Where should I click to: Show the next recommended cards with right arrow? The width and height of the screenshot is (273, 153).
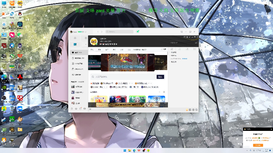(164, 92)
